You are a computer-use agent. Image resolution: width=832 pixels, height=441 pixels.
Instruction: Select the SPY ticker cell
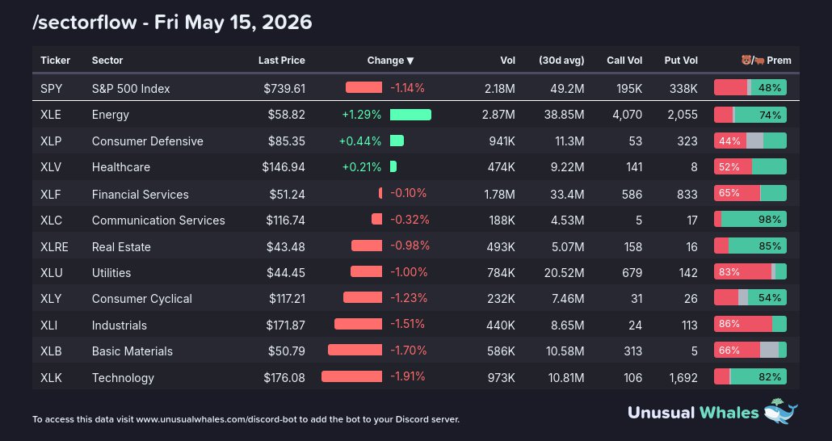click(52, 89)
